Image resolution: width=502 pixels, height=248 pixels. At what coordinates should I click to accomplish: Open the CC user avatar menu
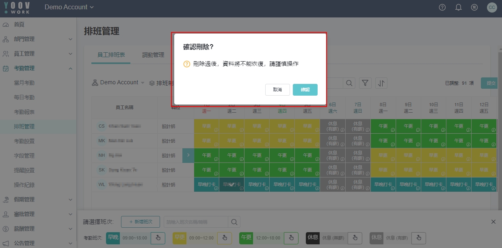click(492, 7)
